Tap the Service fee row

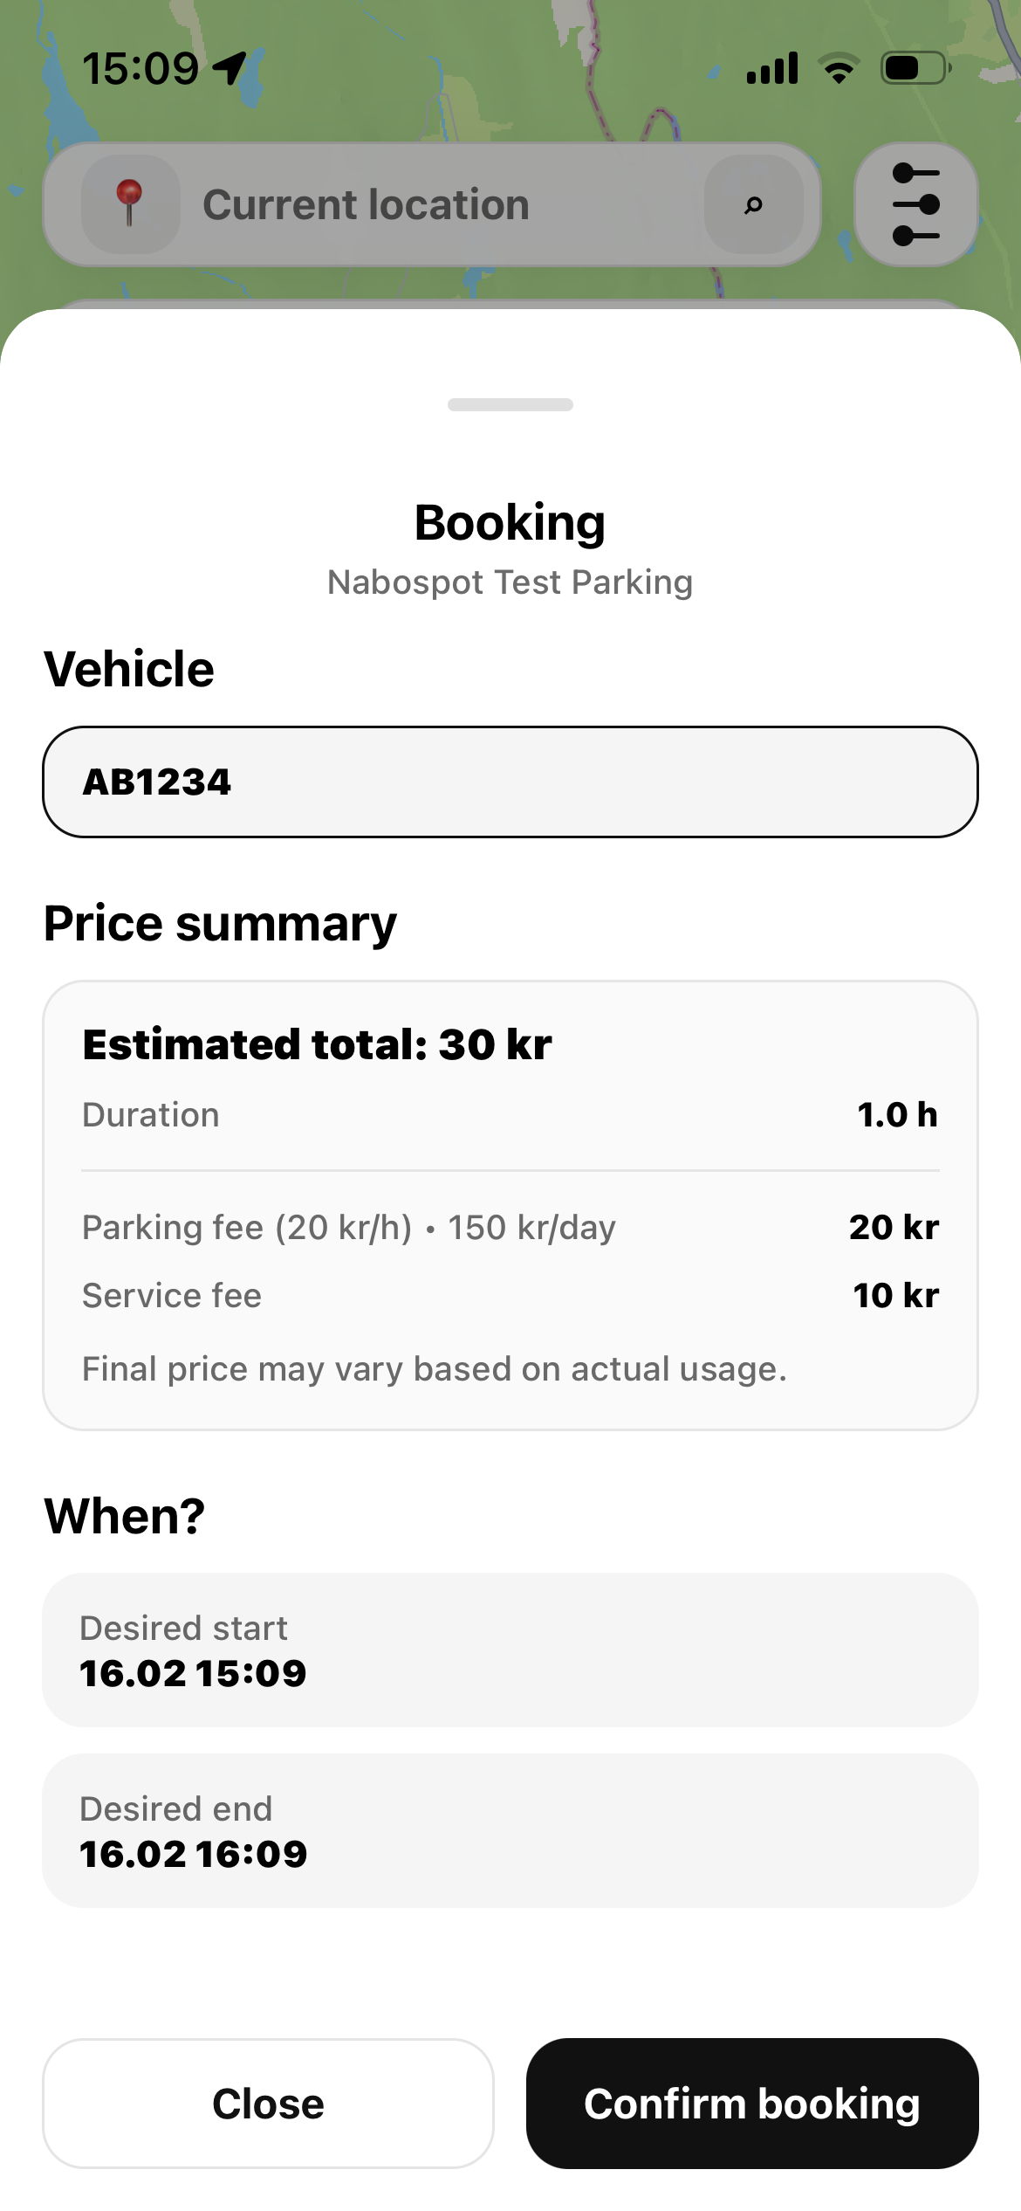(510, 1295)
